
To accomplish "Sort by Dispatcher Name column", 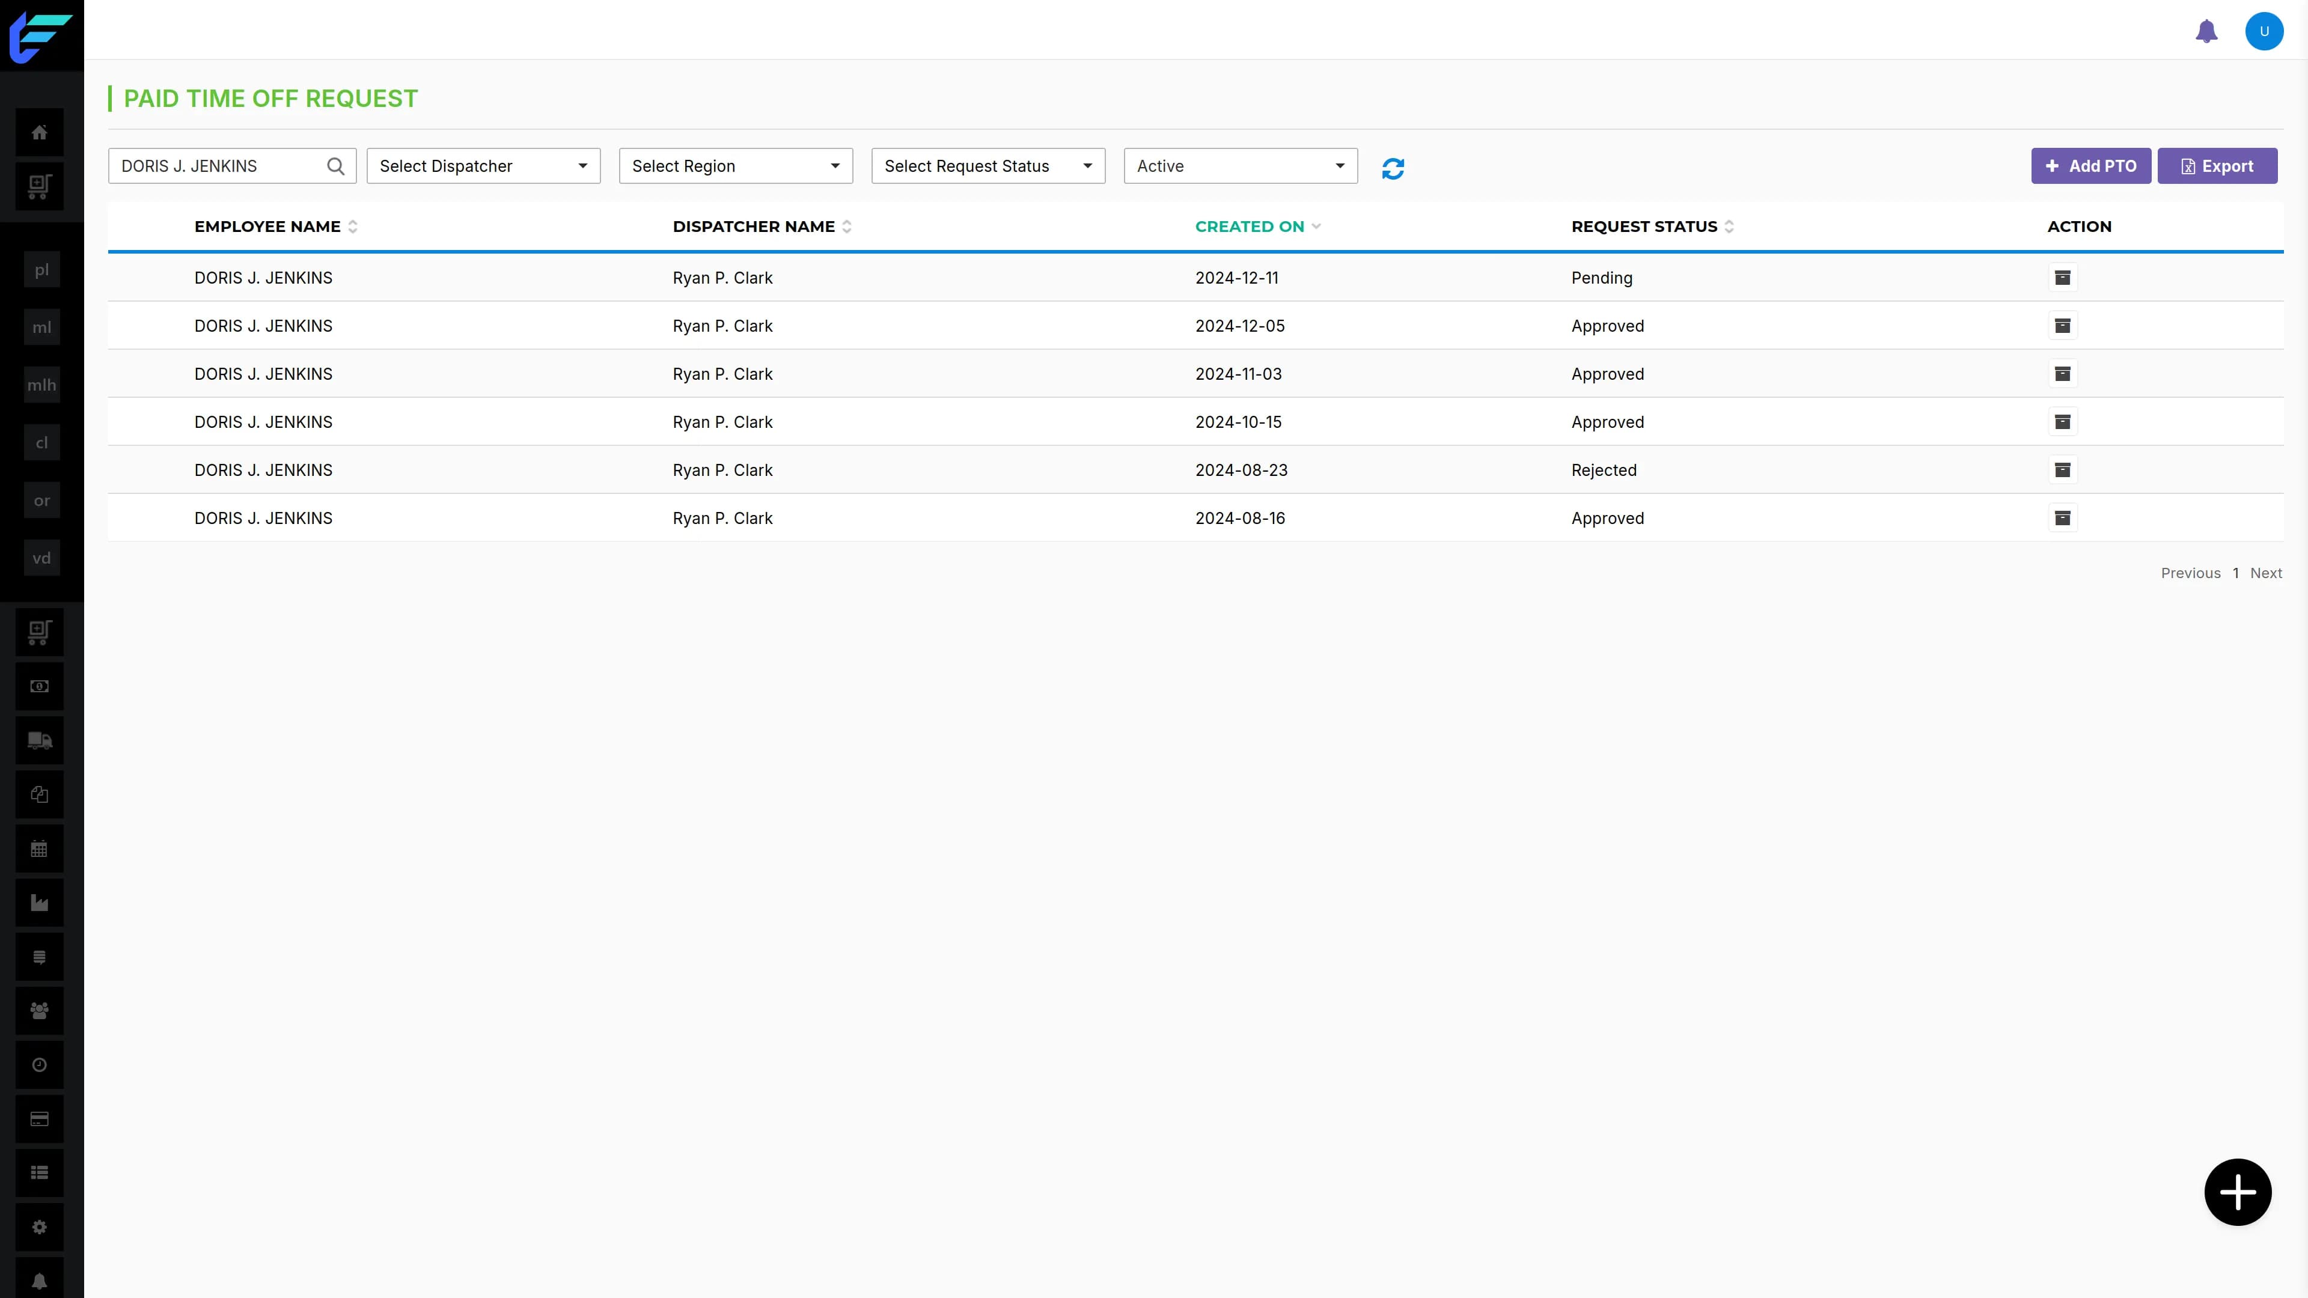I will [762, 227].
